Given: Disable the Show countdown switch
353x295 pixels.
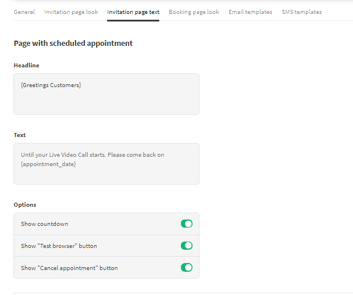Looking at the screenshot, I should [187, 224].
